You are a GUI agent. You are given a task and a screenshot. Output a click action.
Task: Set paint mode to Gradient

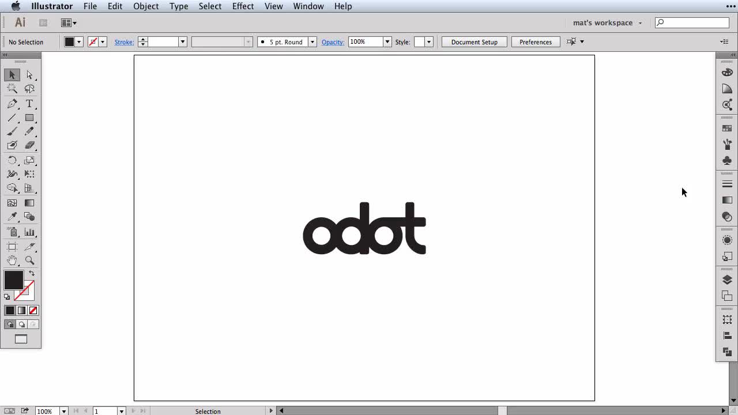point(21,311)
